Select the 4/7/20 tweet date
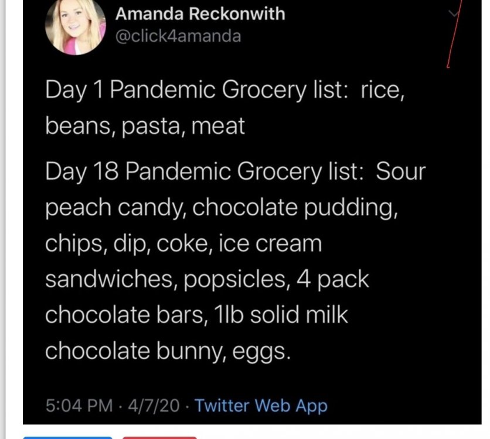 154,406
